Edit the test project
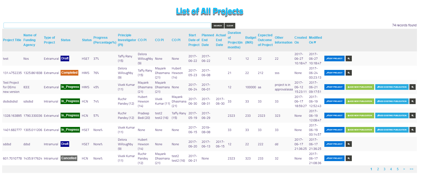Viewport: 421px width, 174px height. (x=334, y=58)
